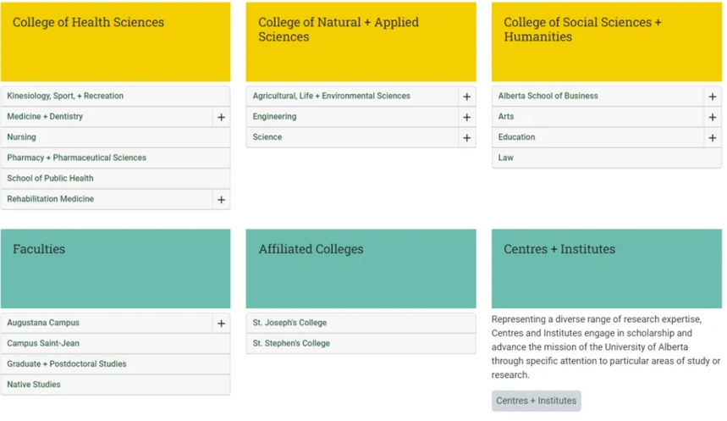Open School of Public Health
The height and width of the screenshot is (421, 727).
click(x=50, y=178)
